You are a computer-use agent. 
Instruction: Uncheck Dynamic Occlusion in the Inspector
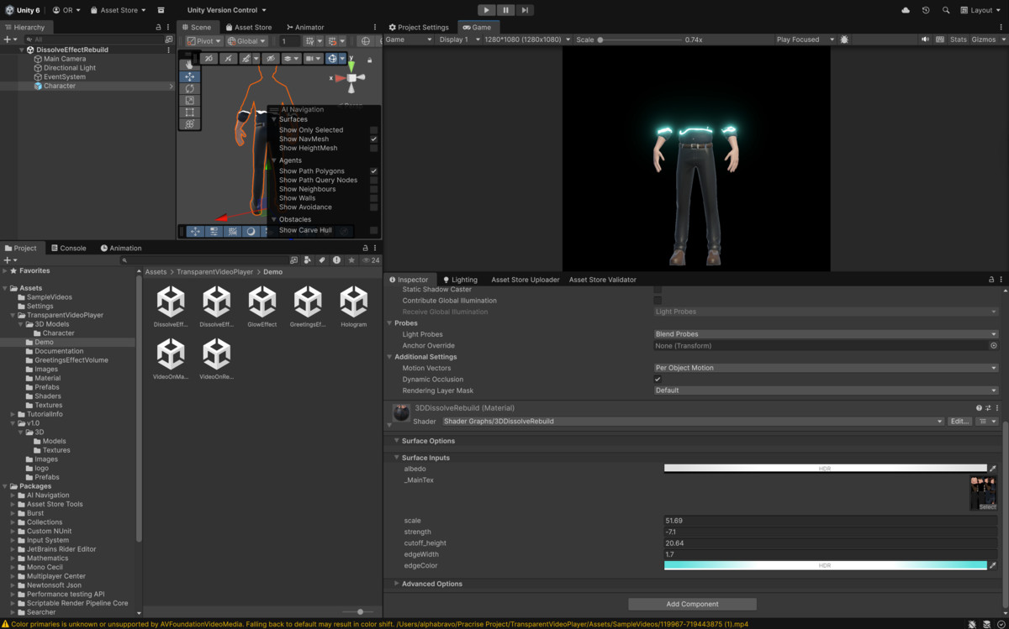[658, 379]
